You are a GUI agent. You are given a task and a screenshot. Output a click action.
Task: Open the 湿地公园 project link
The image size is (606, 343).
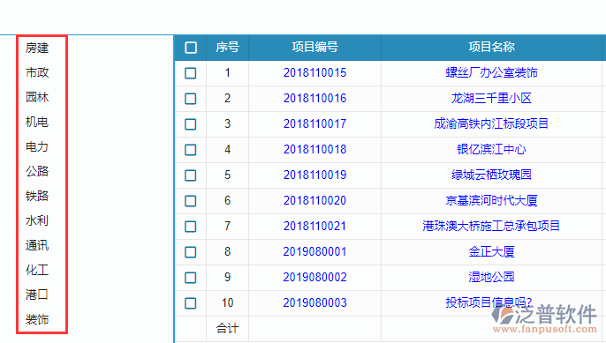(491, 277)
